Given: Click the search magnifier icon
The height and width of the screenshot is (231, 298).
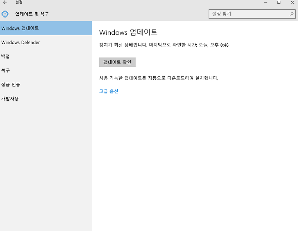Looking at the screenshot, I should pos(291,14).
